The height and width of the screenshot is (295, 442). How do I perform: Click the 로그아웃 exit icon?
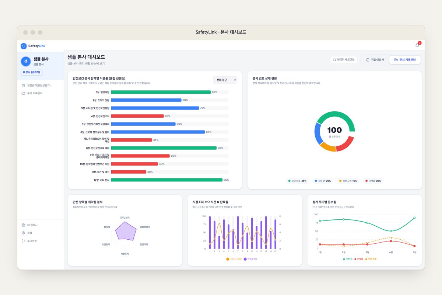(x=24, y=241)
